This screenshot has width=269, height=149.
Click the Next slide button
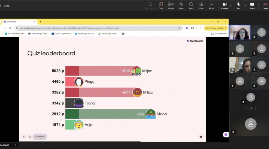(40, 137)
